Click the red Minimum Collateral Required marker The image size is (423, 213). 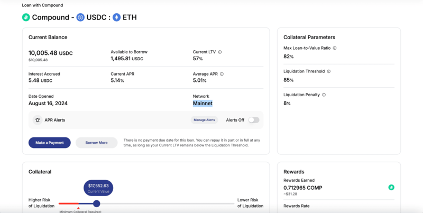point(78,208)
